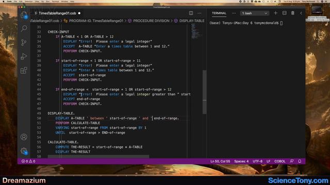
Task: Click DISPLAY-TABLE. label on line 49
Action: tap(61, 113)
